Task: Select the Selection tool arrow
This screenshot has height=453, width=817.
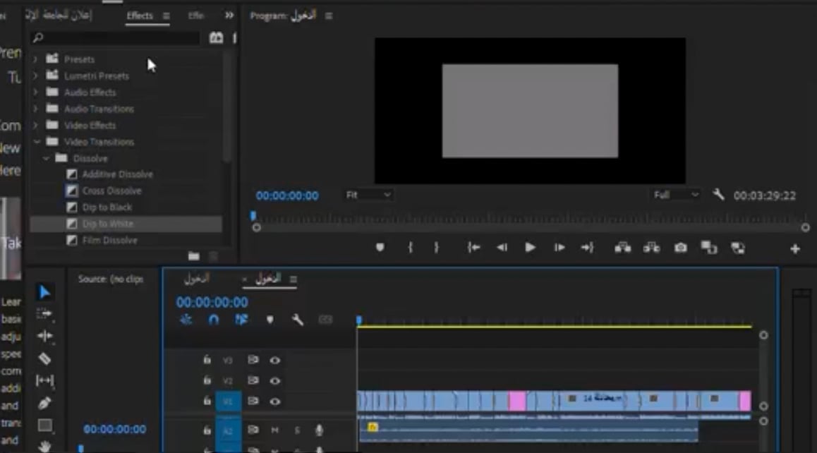Action: pos(45,292)
